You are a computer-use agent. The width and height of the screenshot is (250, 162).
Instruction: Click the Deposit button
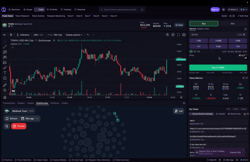click(x=215, y=9)
